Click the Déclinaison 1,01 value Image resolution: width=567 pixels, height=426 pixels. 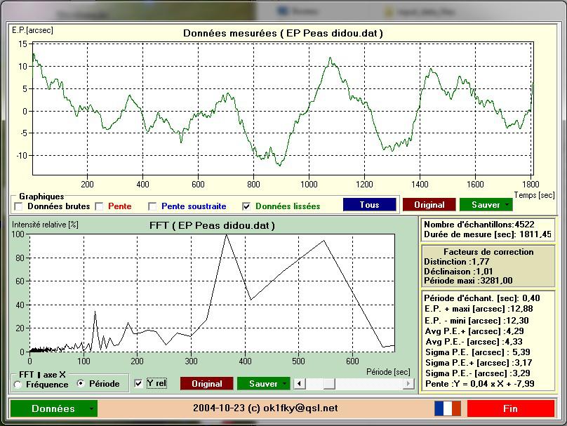[x=458, y=271]
